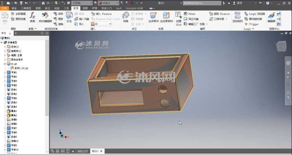Screen dimensions: 292x155
Task: Open the 样式编辑器 (Styles Editor)
Action: (45, 17)
